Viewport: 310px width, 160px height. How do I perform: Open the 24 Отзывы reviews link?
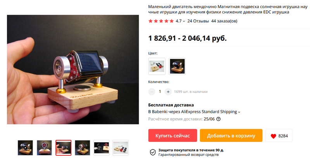point(198,21)
